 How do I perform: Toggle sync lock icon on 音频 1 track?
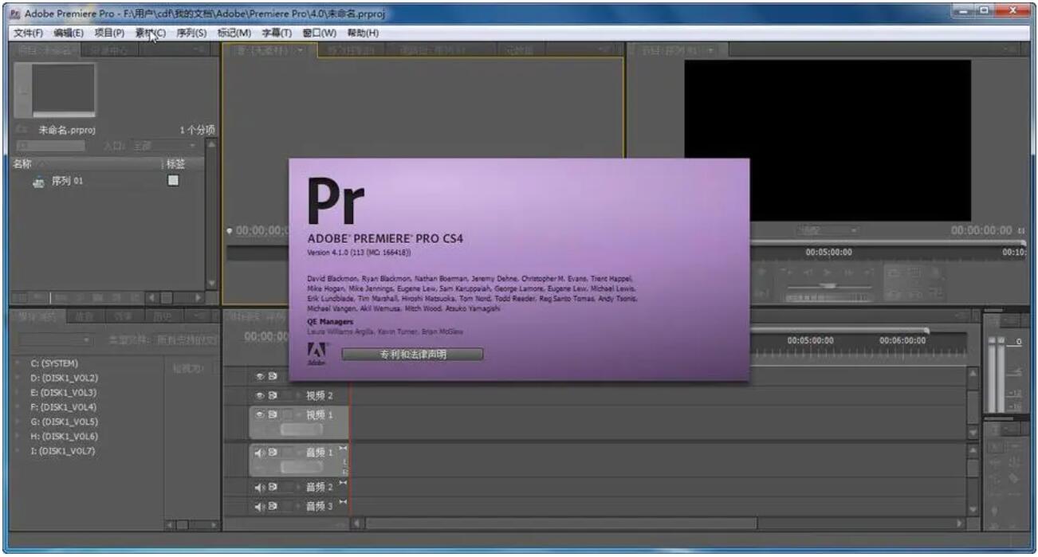[x=273, y=453]
